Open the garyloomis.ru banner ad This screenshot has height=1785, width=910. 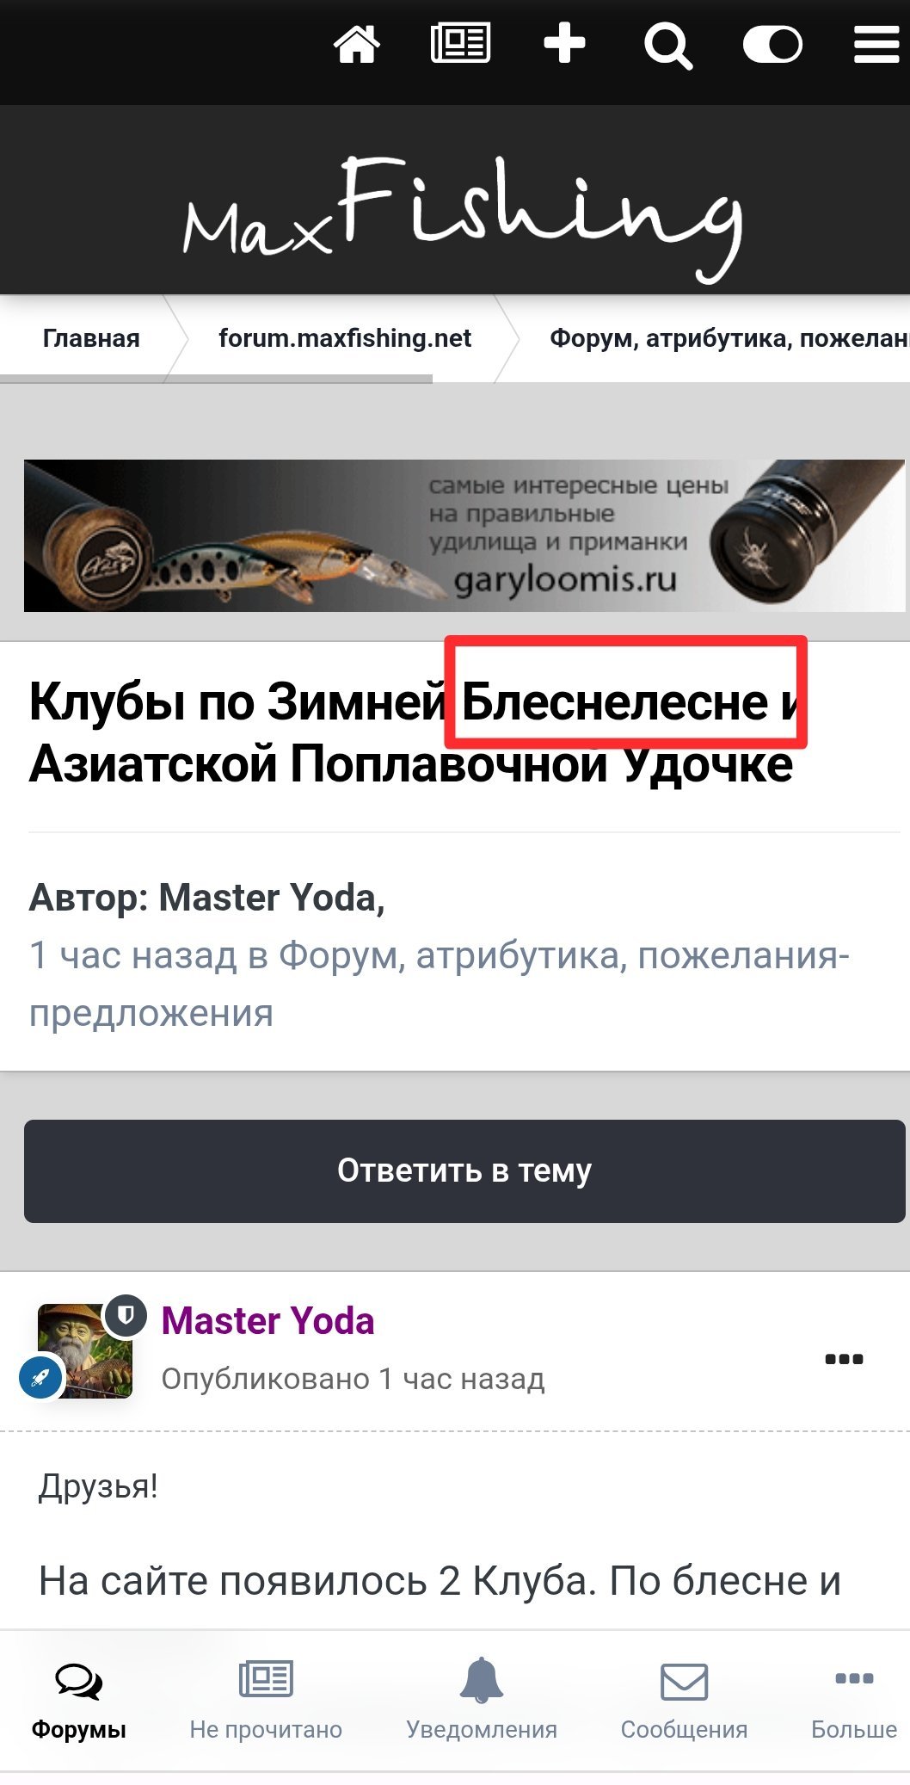point(464,535)
